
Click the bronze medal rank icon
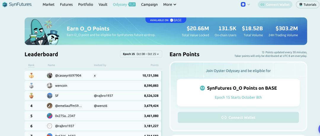click(x=31, y=96)
